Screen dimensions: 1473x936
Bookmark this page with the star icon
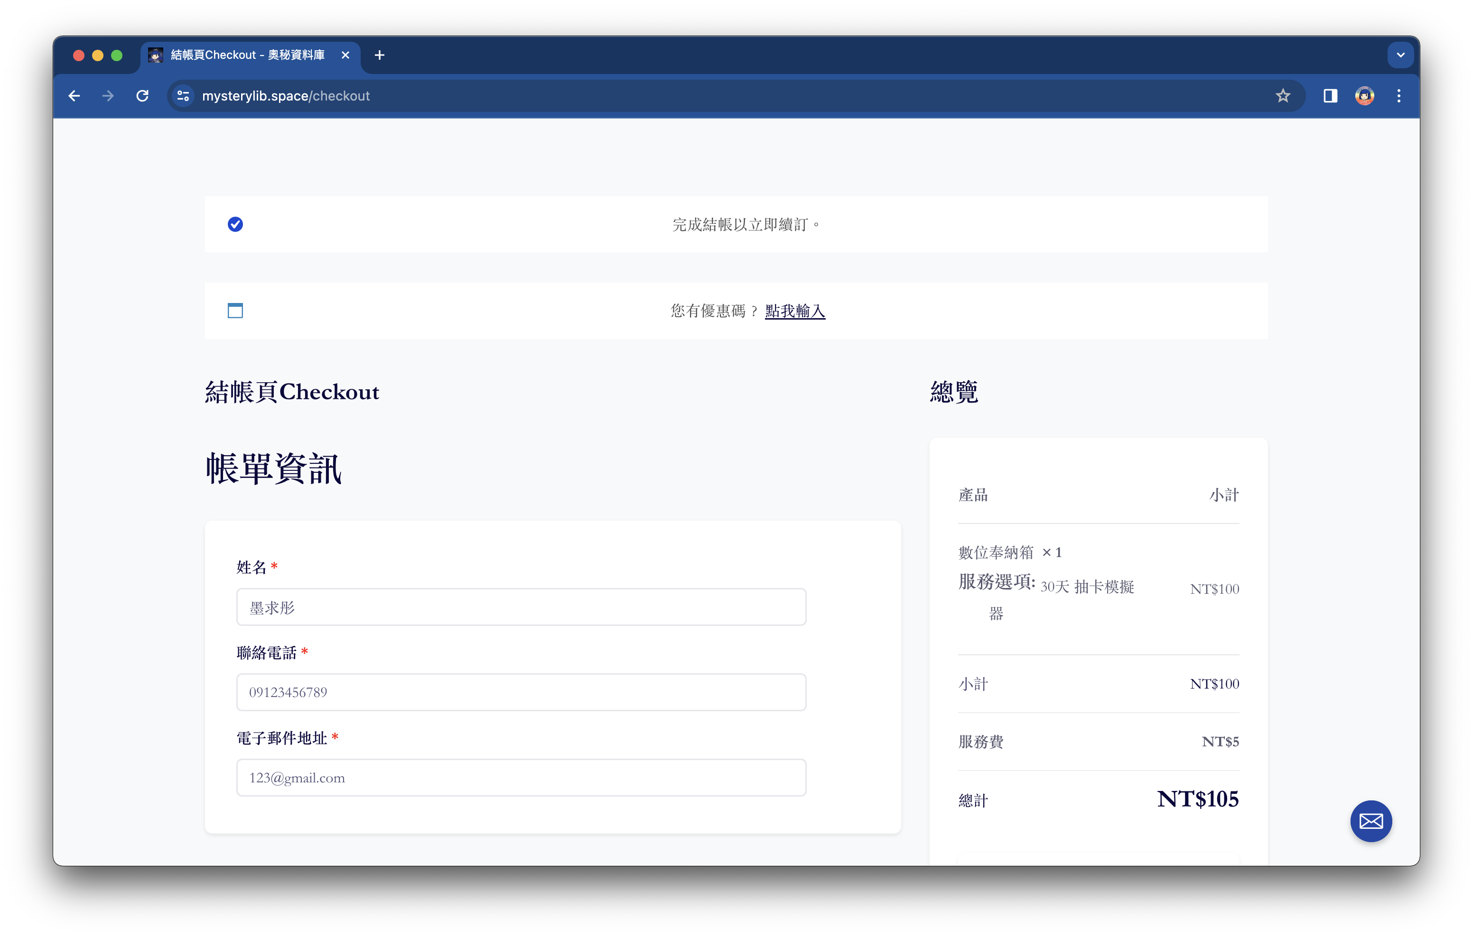tap(1283, 96)
